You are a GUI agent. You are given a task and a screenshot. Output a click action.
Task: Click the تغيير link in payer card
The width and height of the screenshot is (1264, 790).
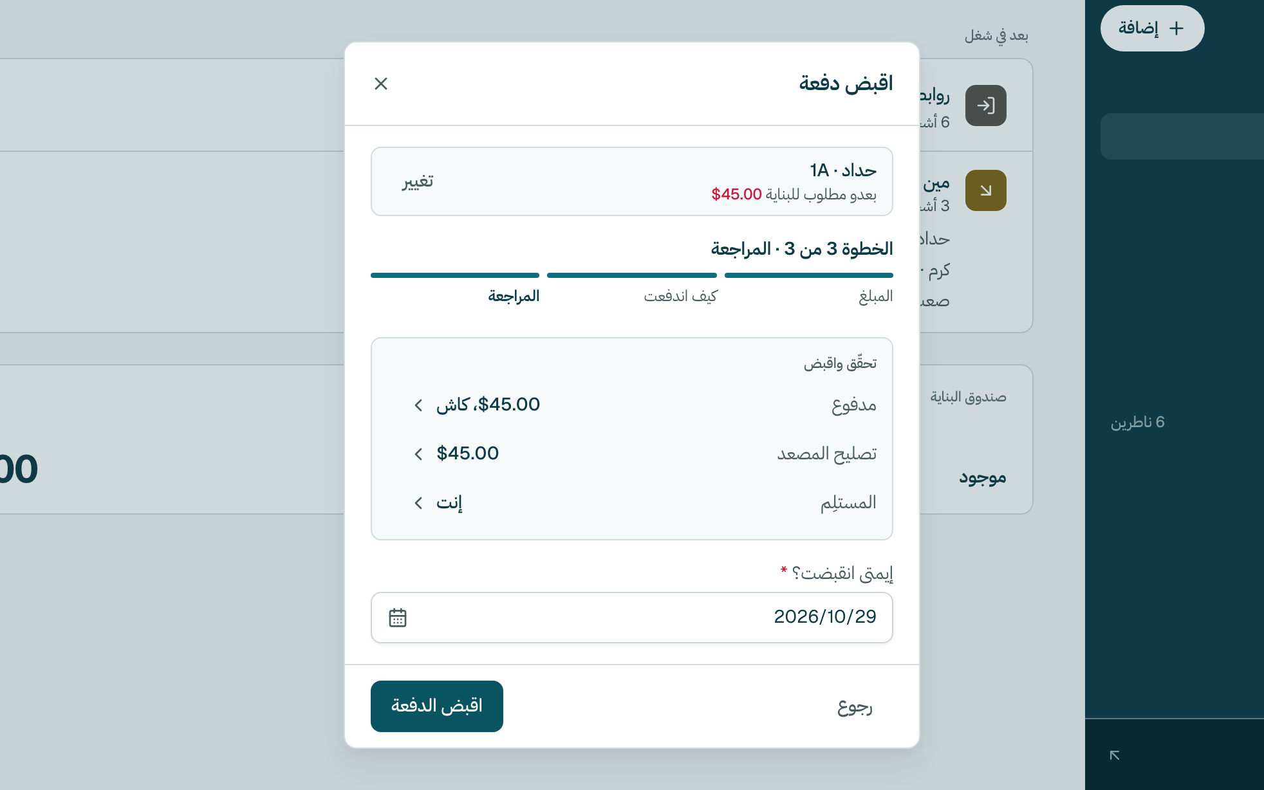tap(418, 181)
